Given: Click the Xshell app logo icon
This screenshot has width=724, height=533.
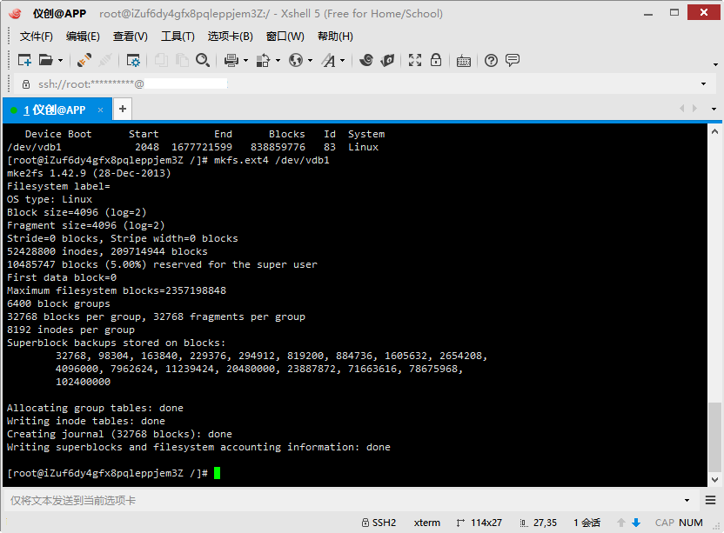Looking at the screenshot, I should tap(15, 13).
